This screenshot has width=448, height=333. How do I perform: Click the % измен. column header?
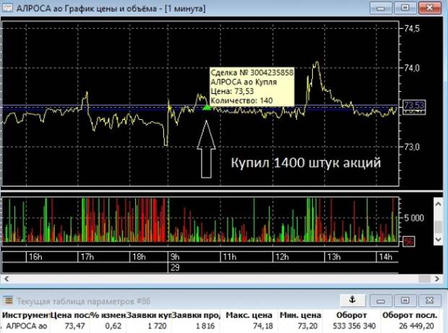(x=108, y=315)
